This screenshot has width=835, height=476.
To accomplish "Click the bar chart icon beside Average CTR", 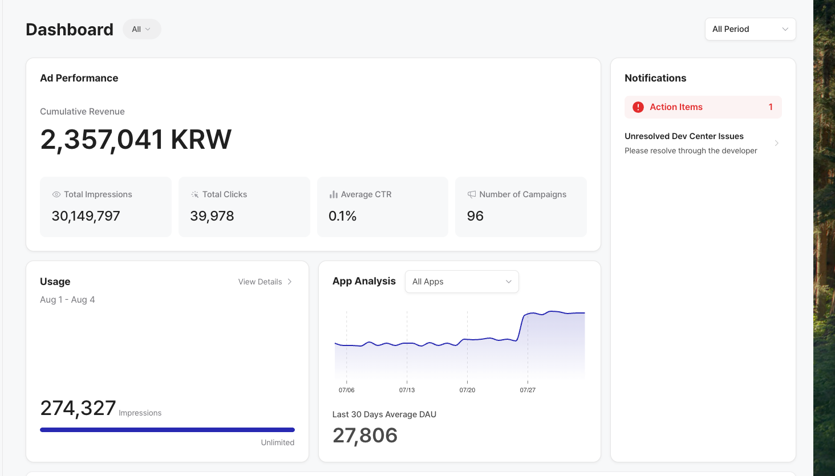I will coord(334,194).
